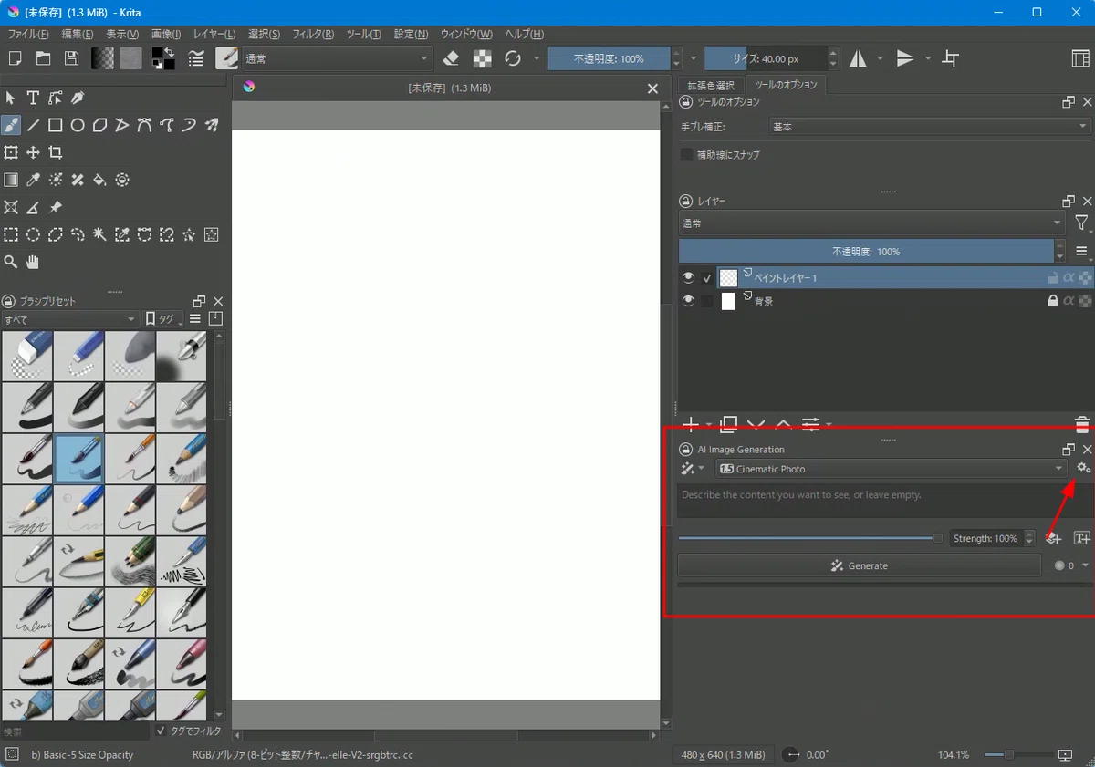Select the Pan hand tool
The height and width of the screenshot is (767, 1095).
[x=33, y=262]
